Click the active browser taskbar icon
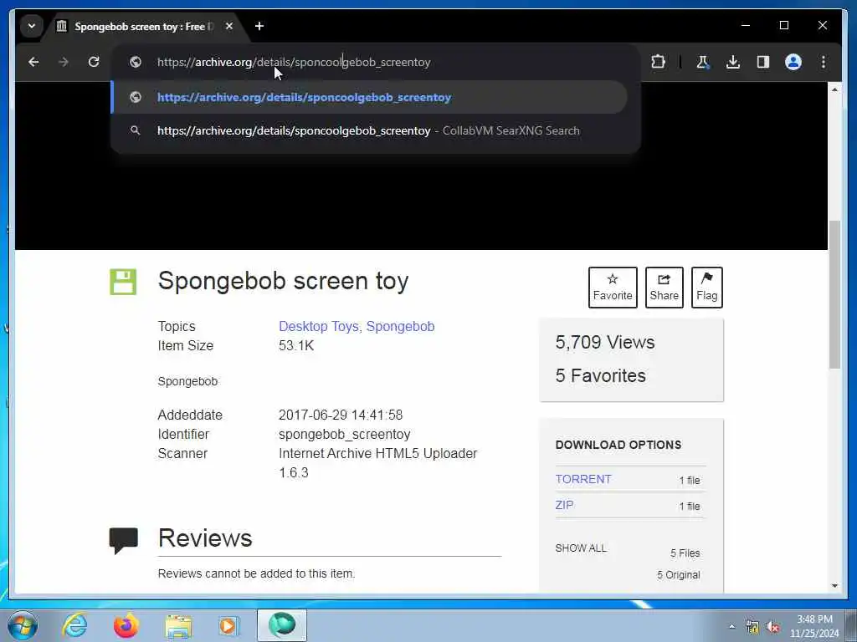Viewport: 857px width, 642px height. pyautogui.click(x=282, y=625)
